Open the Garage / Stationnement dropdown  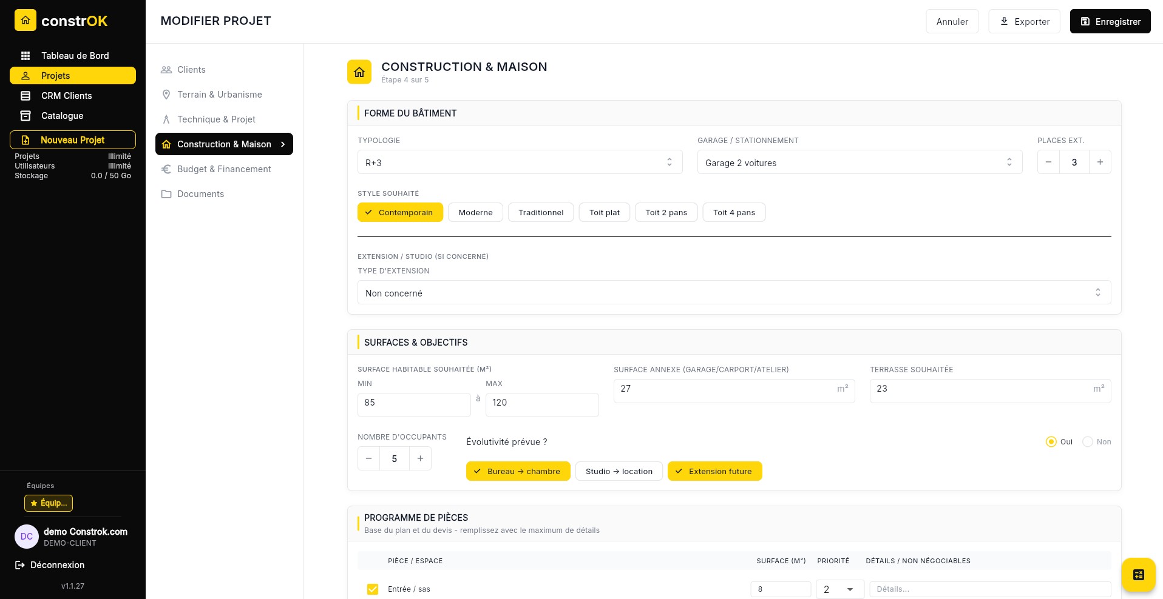(x=859, y=162)
